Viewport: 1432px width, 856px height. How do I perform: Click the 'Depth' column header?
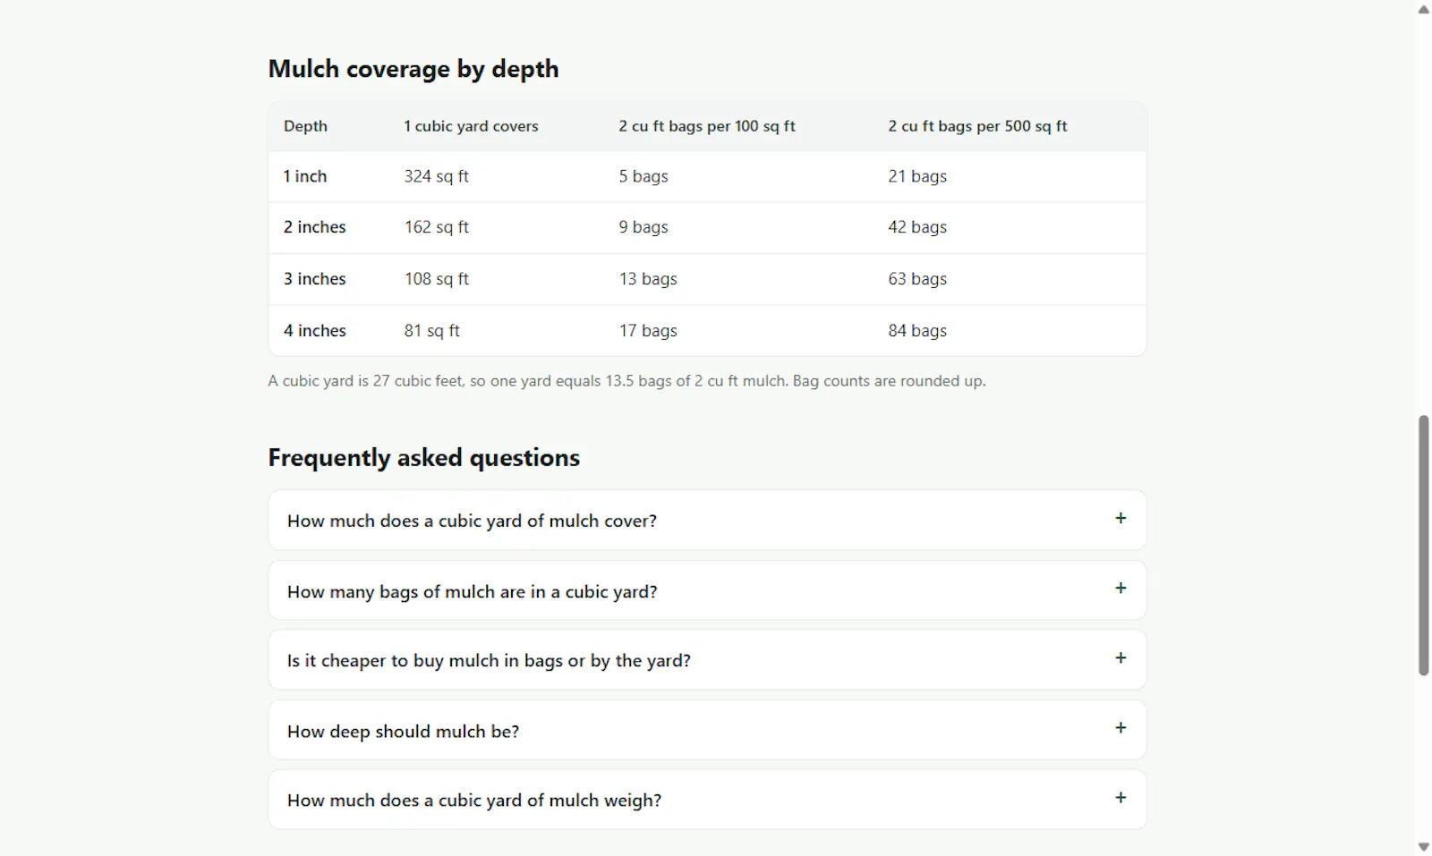(x=305, y=126)
